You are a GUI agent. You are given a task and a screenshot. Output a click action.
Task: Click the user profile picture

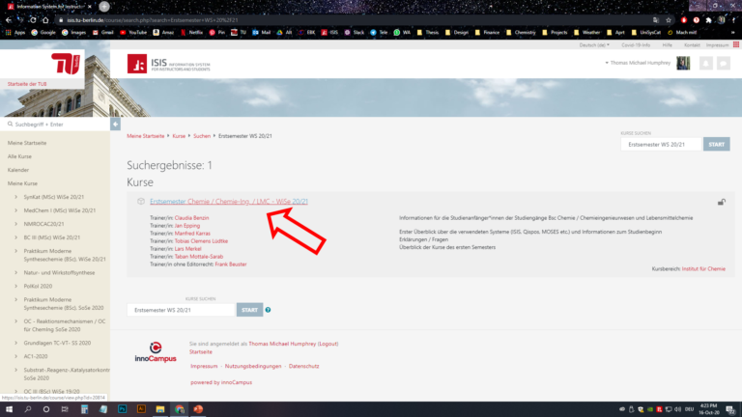[x=683, y=63]
